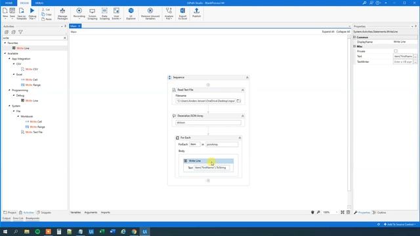Click the Copy command in the ribbon
420x236 pixels.
47,14
